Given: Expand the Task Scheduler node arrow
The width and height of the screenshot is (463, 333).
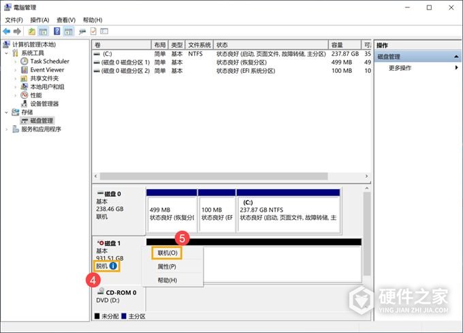Looking at the screenshot, I should click(16, 61).
